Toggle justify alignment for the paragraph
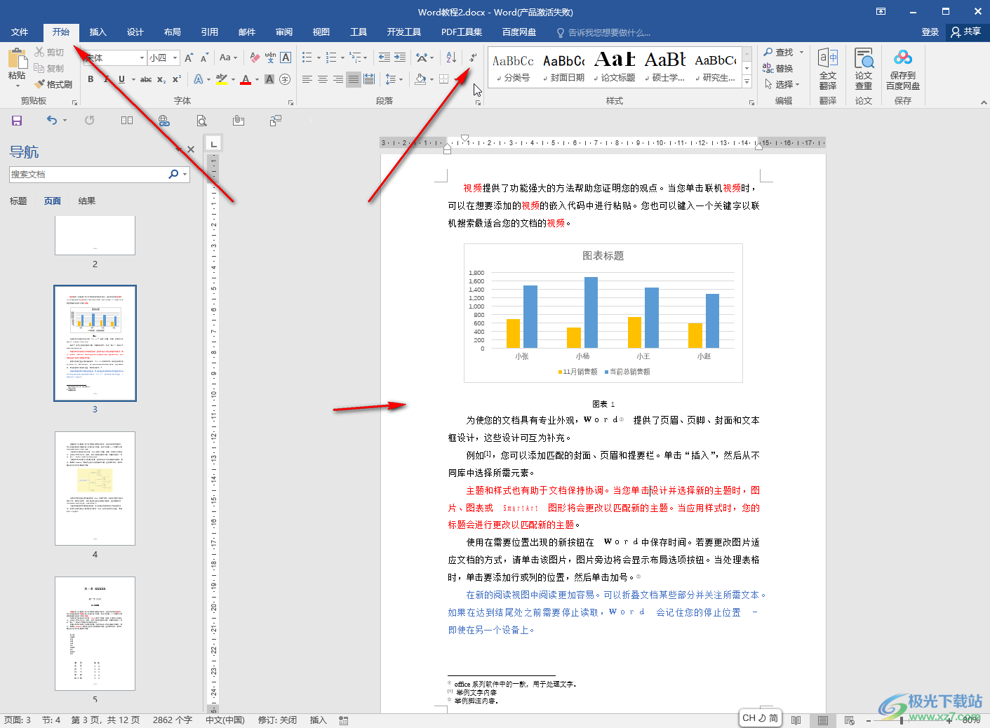 pos(354,79)
